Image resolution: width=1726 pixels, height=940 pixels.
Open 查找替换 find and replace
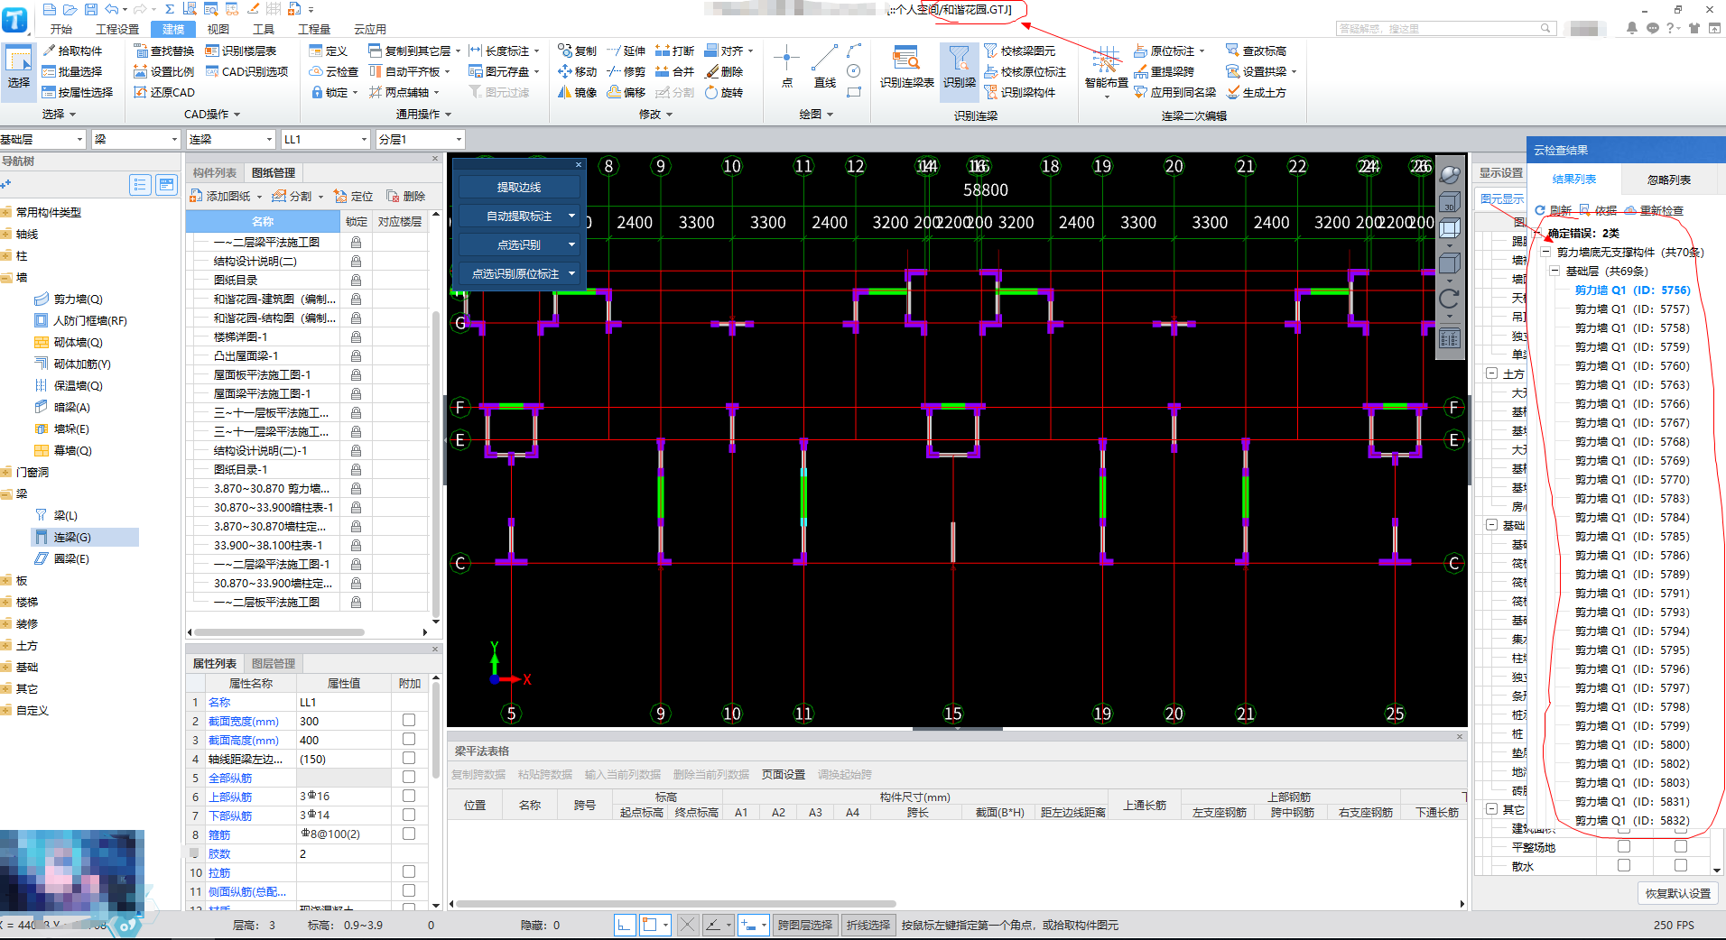click(163, 51)
